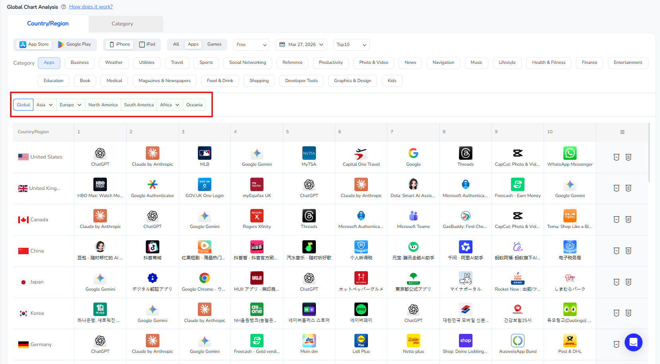The height and width of the screenshot is (364, 660).
Task: Click the WhatsApp Messenger app icon
Action: (570, 153)
